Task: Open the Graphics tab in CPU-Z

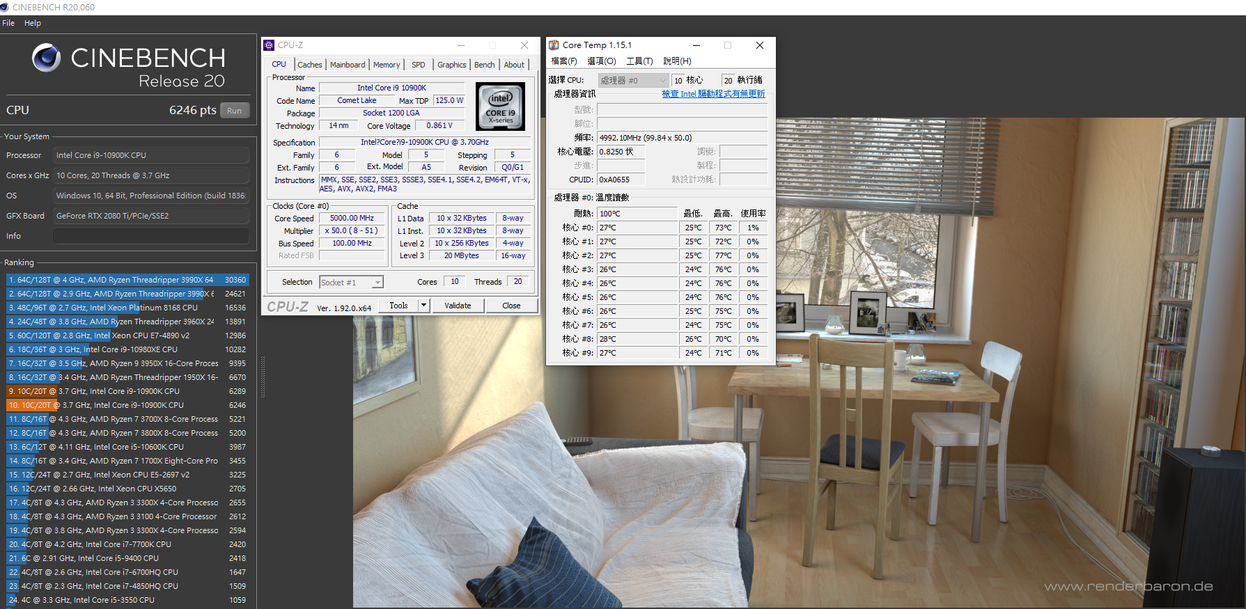Action: (x=452, y=65)
